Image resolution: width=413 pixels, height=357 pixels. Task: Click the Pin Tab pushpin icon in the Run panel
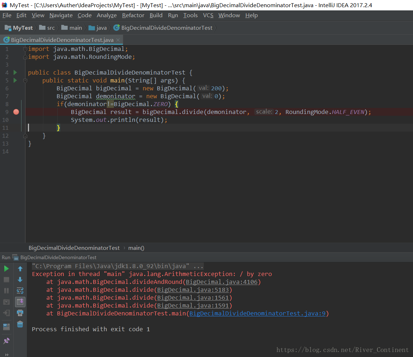6,340
